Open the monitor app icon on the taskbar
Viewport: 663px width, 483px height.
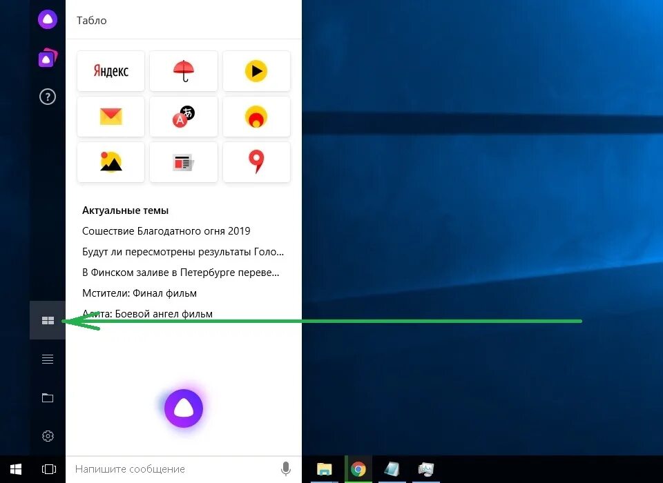[x=426, y=469]
